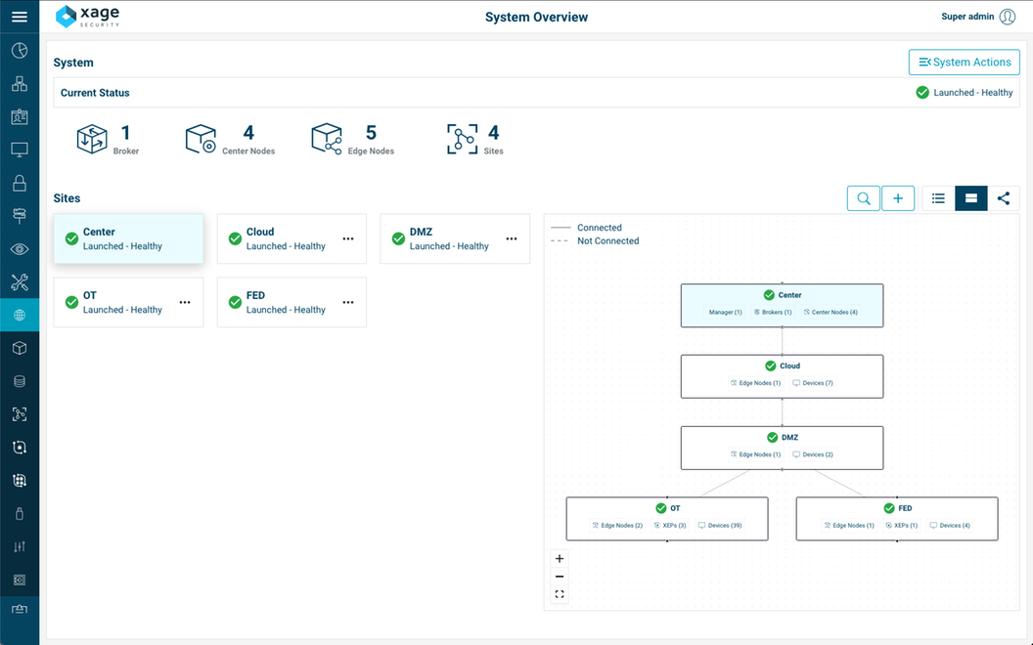The height and width of the screenshot is (645, 1033).
Task: Select the Center site card
Action: pyautogui.click(x=128, y=238)
